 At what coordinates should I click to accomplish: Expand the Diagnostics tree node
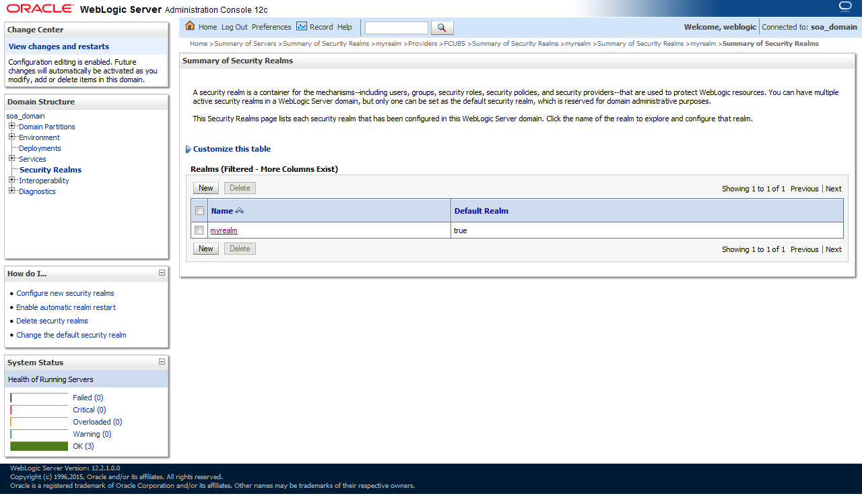tap(12, 191)
